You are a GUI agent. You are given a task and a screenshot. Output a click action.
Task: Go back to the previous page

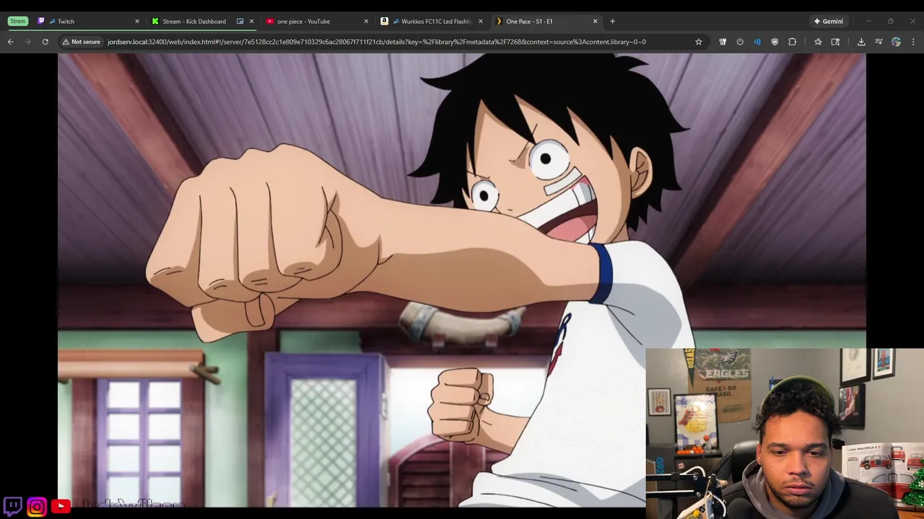(x=10, y=42)
